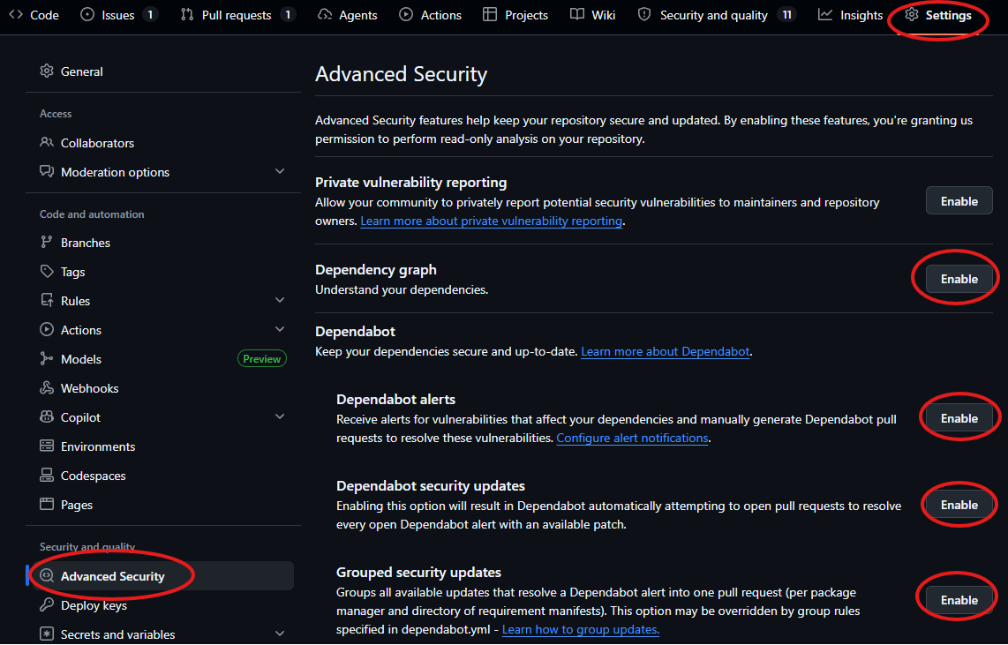Enable Dependabot security updates
1008x645 pixels.
(959, 505)
